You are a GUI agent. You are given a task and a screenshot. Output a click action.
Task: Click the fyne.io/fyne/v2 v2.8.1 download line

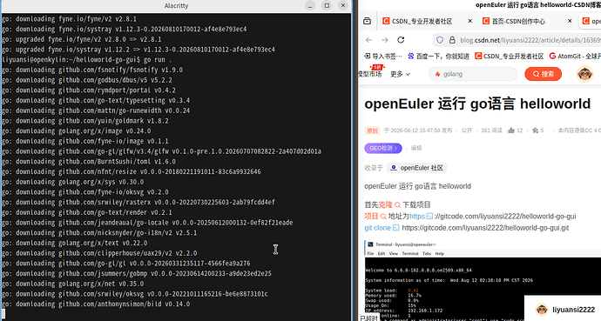pos(70,19)
